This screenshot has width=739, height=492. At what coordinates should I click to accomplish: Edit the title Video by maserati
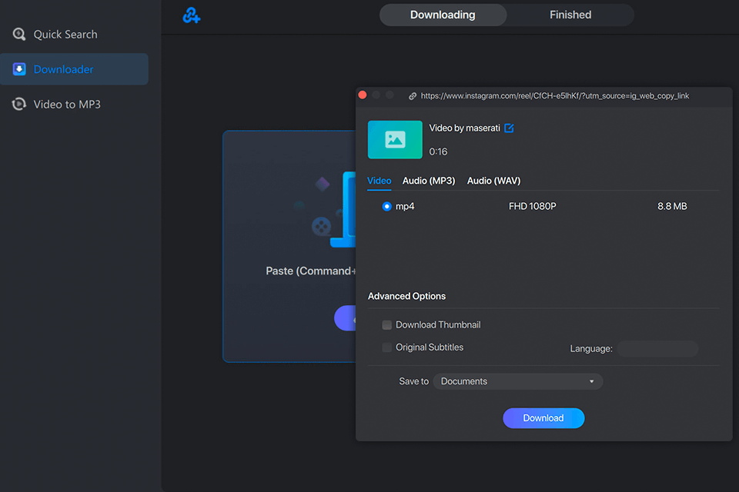[509, 128]
